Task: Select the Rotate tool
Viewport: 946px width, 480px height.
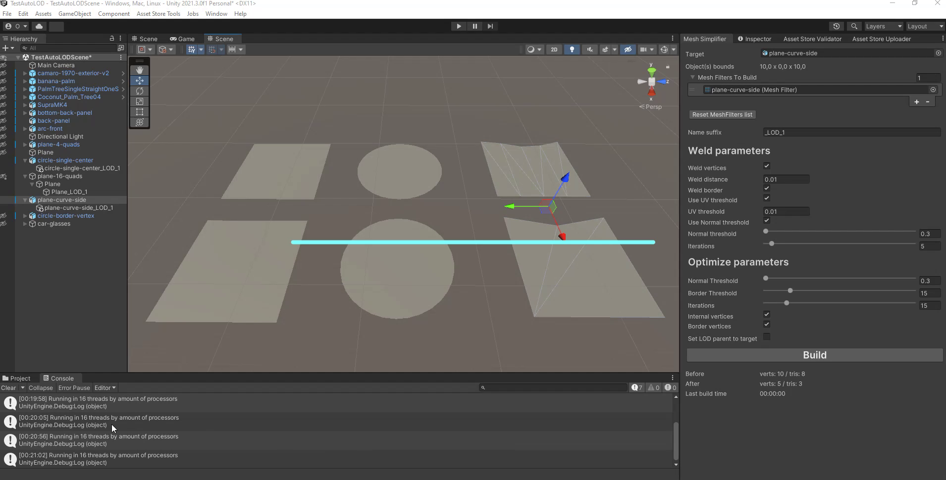Action: point(140,91)
